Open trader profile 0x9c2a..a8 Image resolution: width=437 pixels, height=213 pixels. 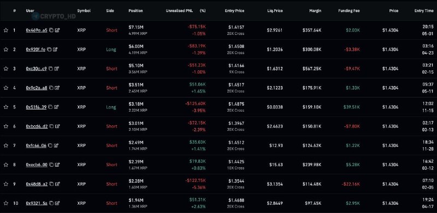[37, 88]
